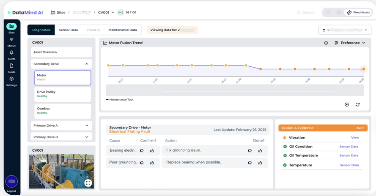This screenshot has width=376, height=196.
Task: Click the info icon beside Preference
Action: point(326,43)
